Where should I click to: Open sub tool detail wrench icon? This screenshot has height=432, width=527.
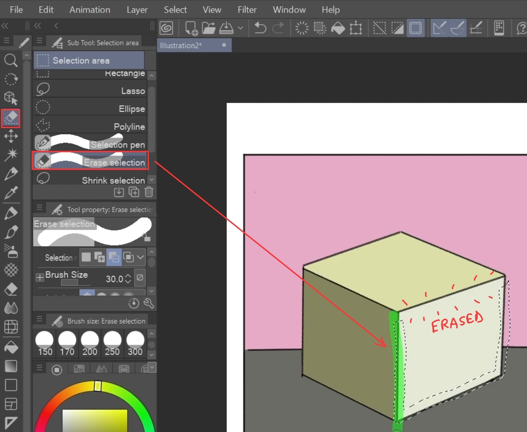click(x=149, y=303)
